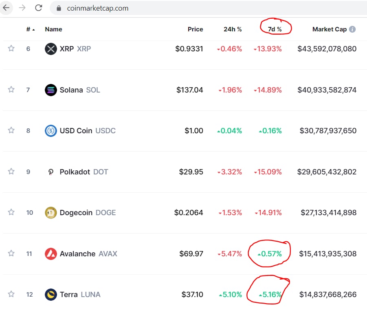This screenshot has width=367, height=315.
Task: Open the Dogecoin DOGE page link
Action: click(x=88, y=213)
